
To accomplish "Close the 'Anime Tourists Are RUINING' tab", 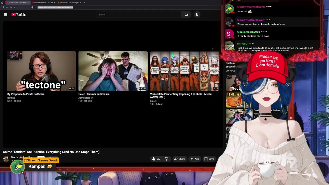I will (29, 3).
